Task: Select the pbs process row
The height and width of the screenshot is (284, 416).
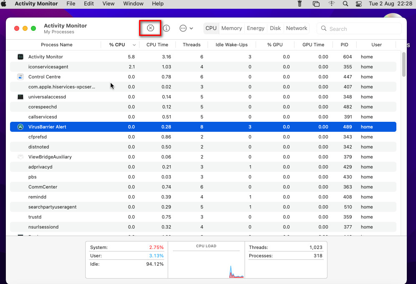Action: click(x=203, y=177)
